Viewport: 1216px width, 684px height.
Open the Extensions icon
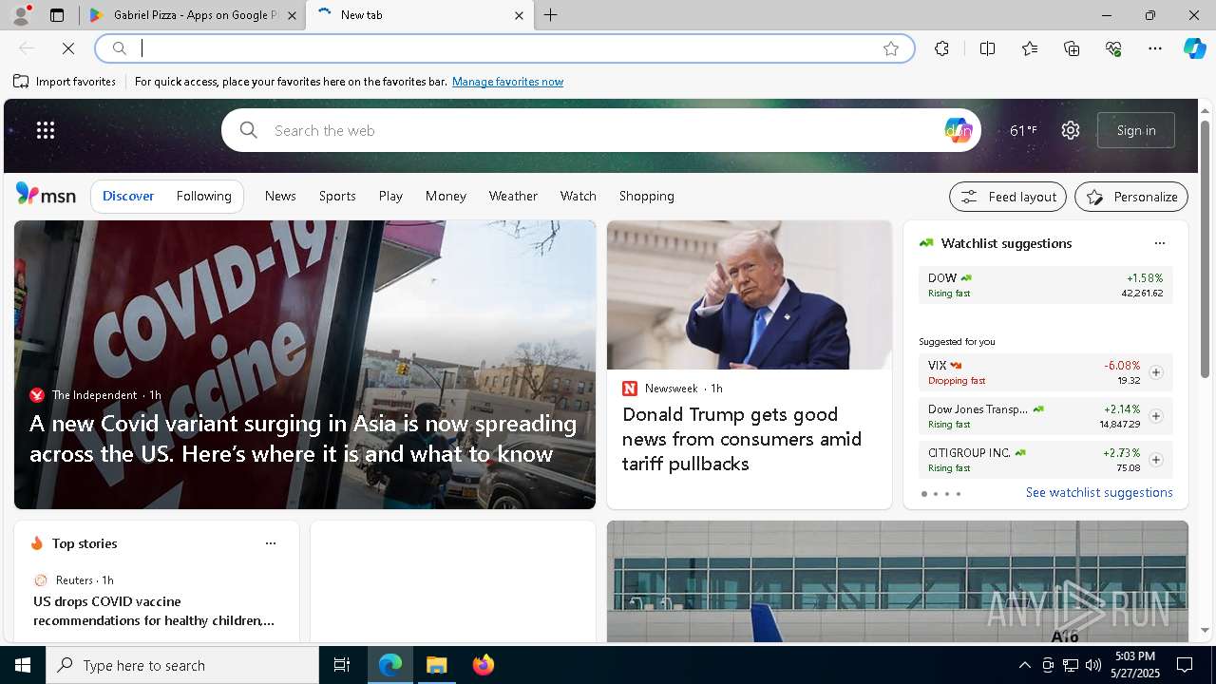coord(941,48)
